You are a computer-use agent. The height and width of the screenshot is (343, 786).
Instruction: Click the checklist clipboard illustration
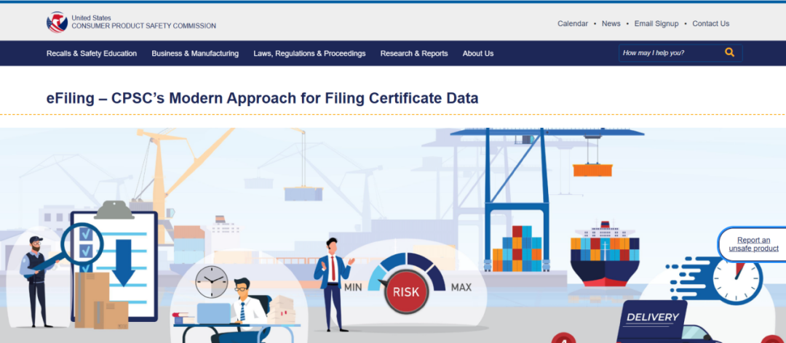(x=114, y=260)
